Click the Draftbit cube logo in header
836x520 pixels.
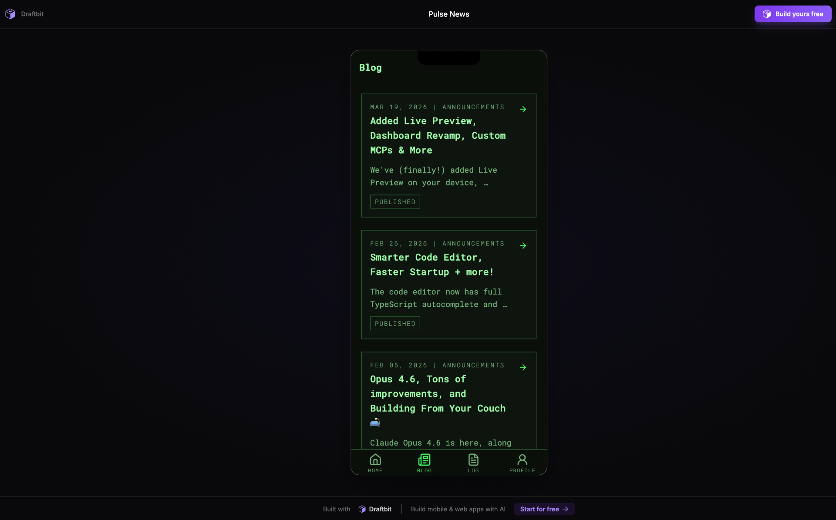click(10, 14)
